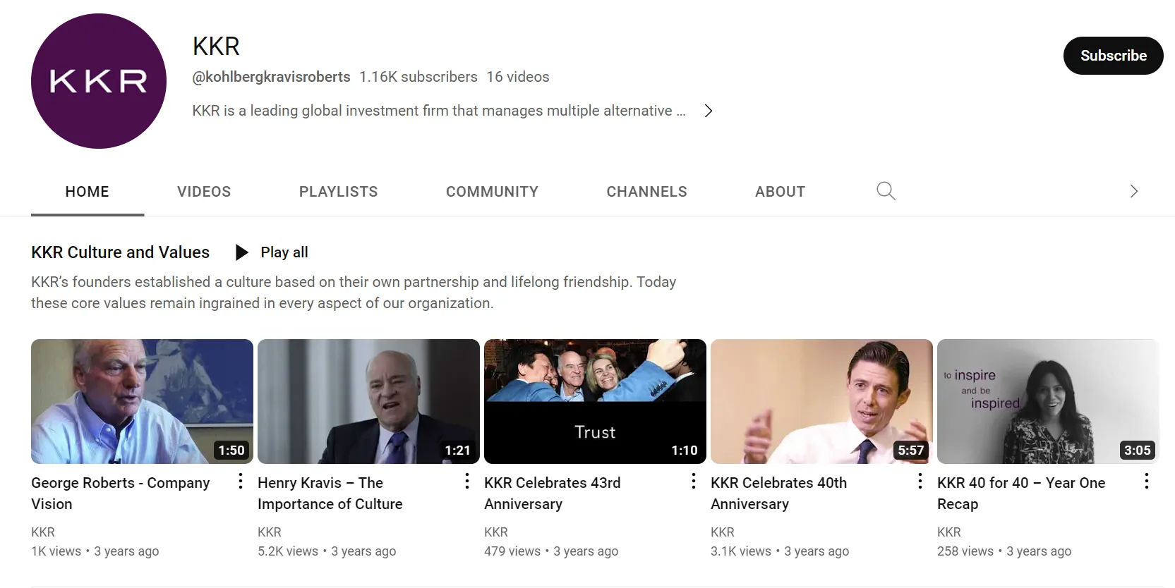Click the 16 videos count text
The width and height of the screenshot is (1175, 588).
pyautogui.click(x=518, y=77)
